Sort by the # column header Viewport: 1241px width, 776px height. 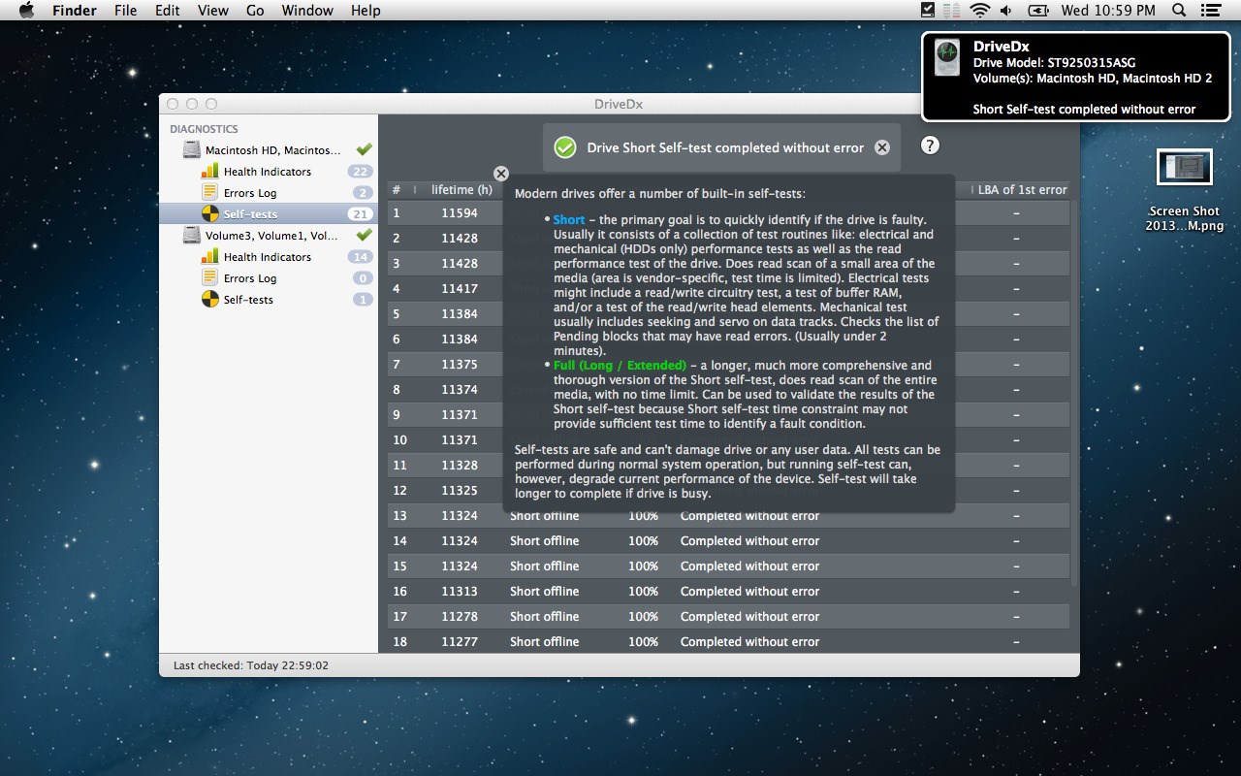(399, 190)
